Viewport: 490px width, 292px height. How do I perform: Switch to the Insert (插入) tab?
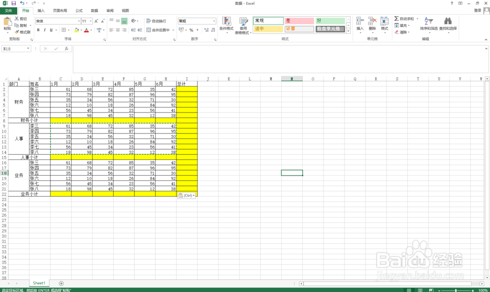click(x=41, y=11)
